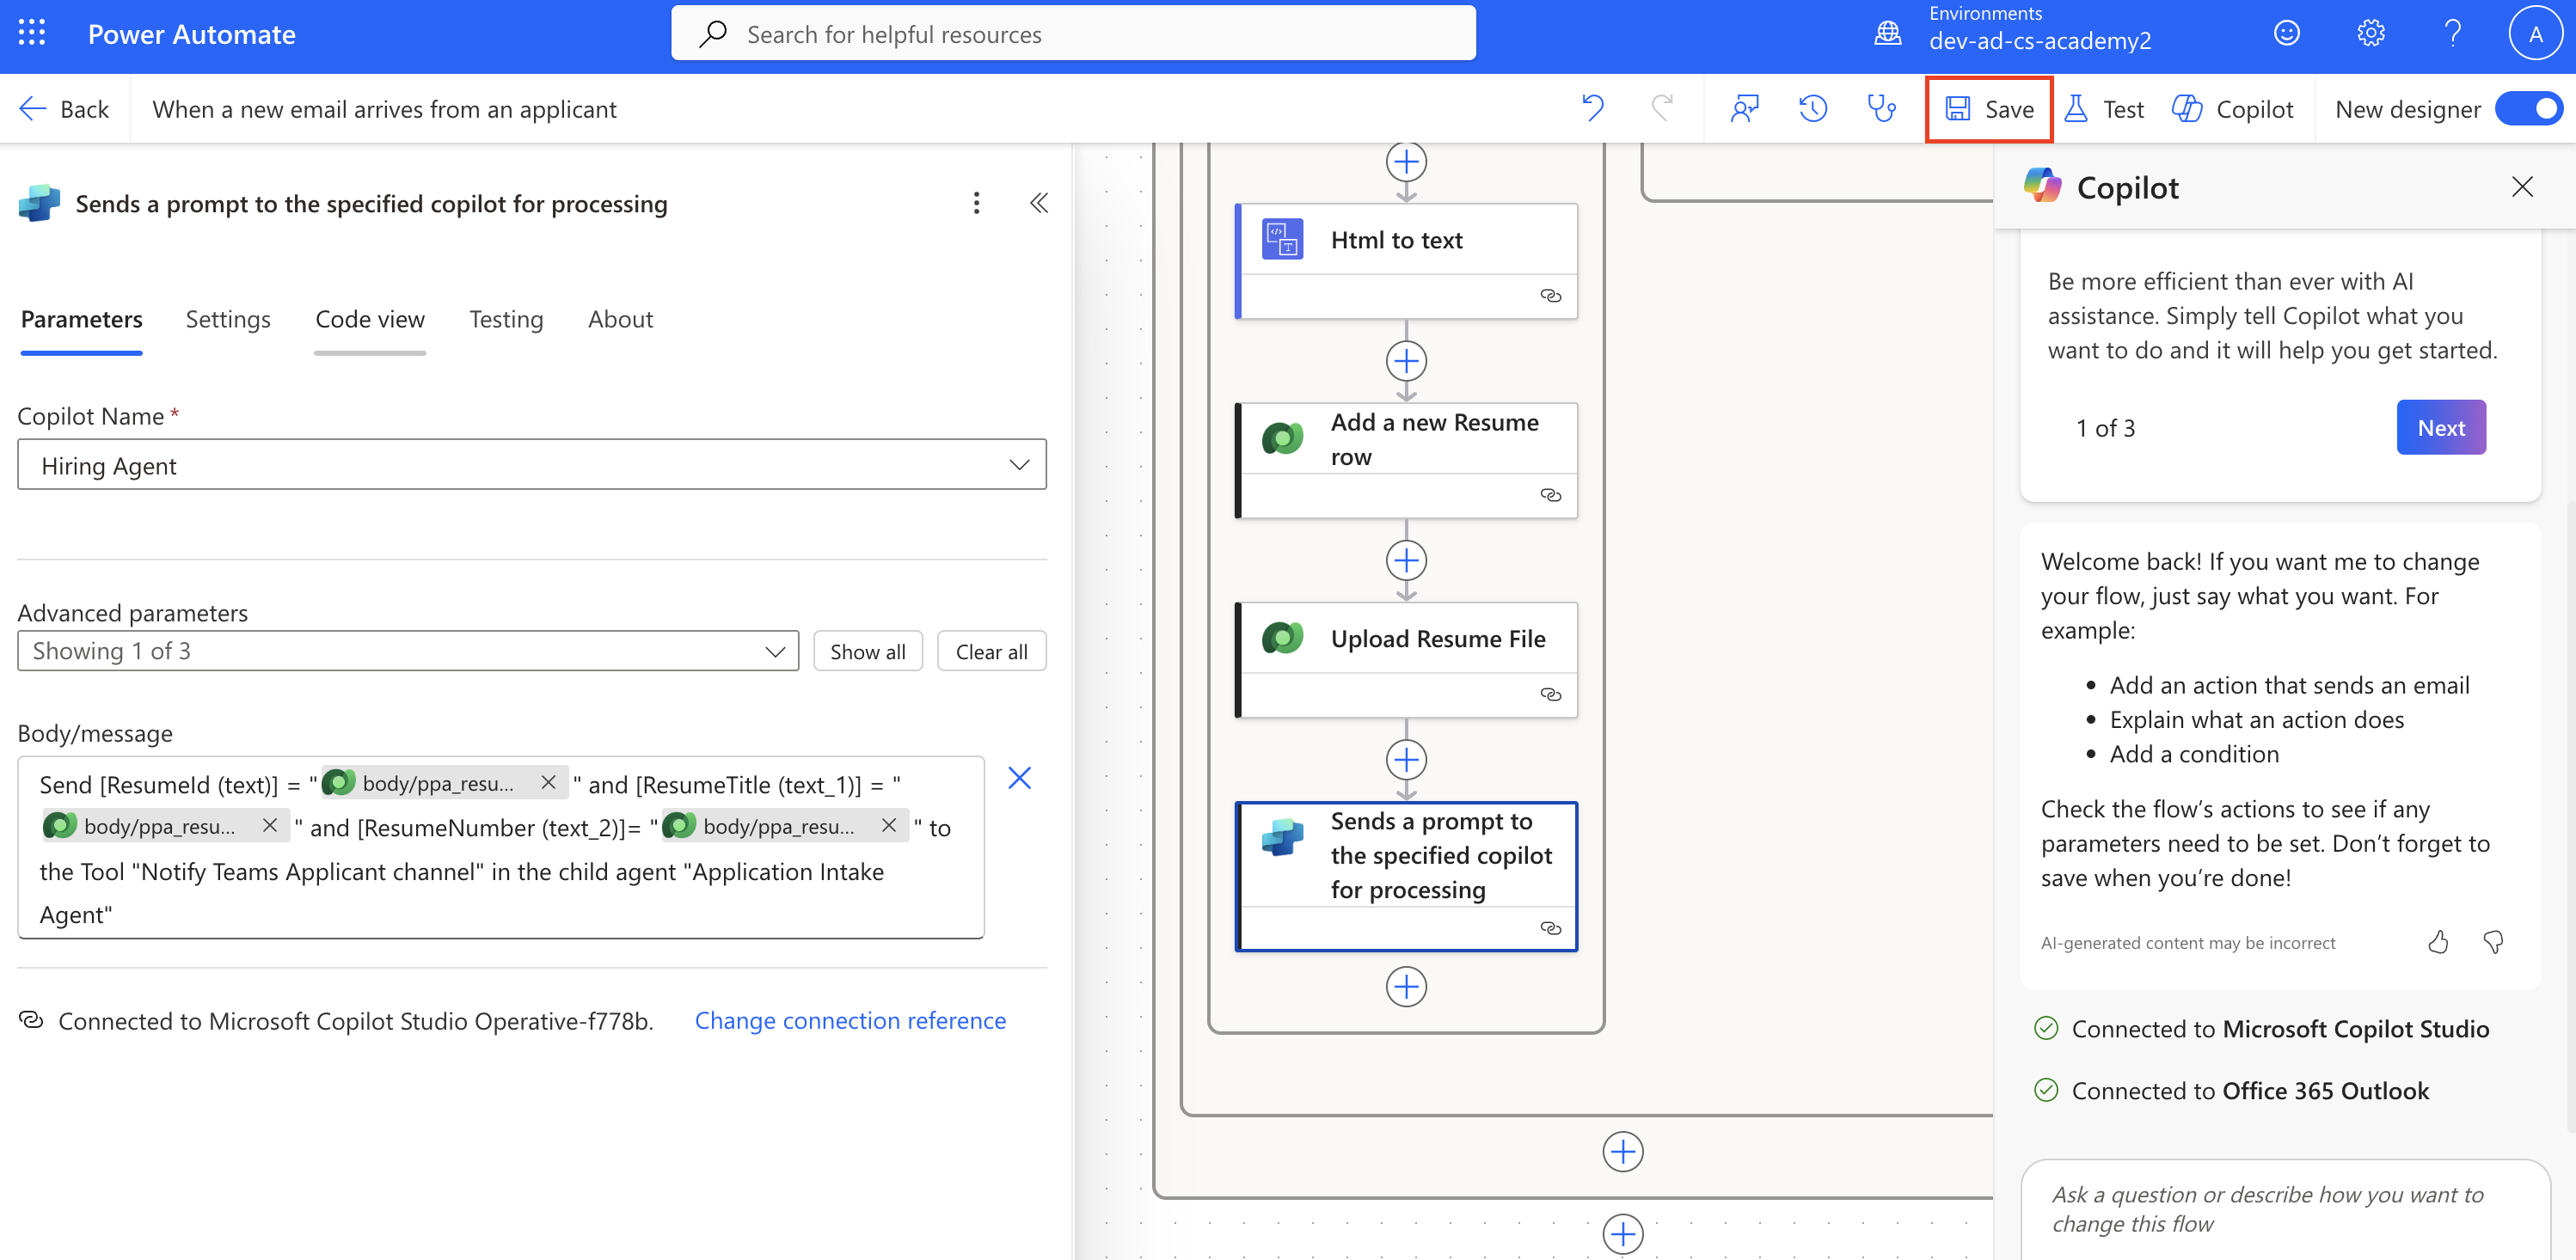Viewport: 2576px width, 1260px height.
Task: Open the Code view tab
Action: (370, 319)
